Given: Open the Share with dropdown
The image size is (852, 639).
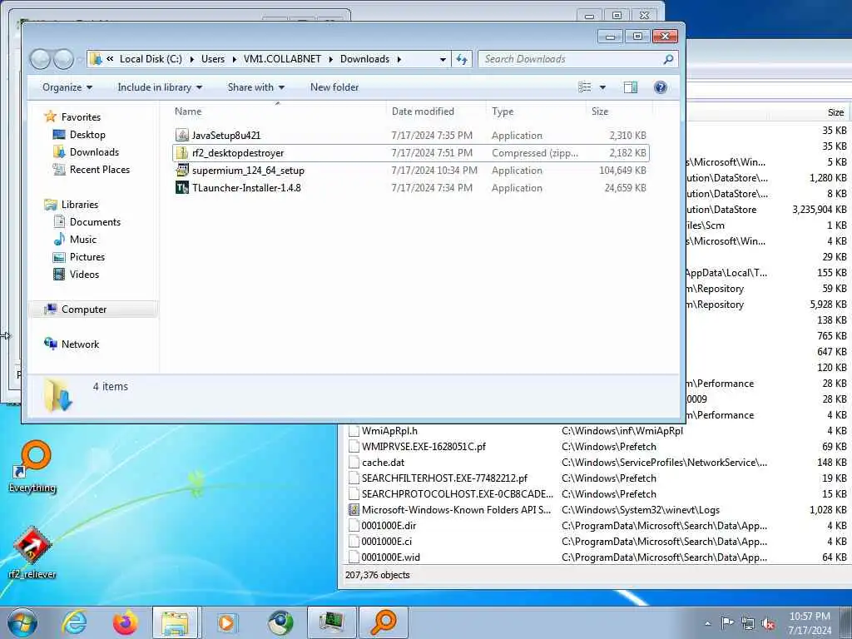Looking at the screenshot, I should click(256, 87).
